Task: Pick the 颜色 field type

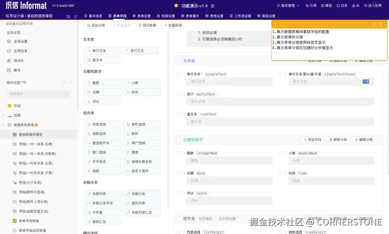Action: tap(142, 152)
